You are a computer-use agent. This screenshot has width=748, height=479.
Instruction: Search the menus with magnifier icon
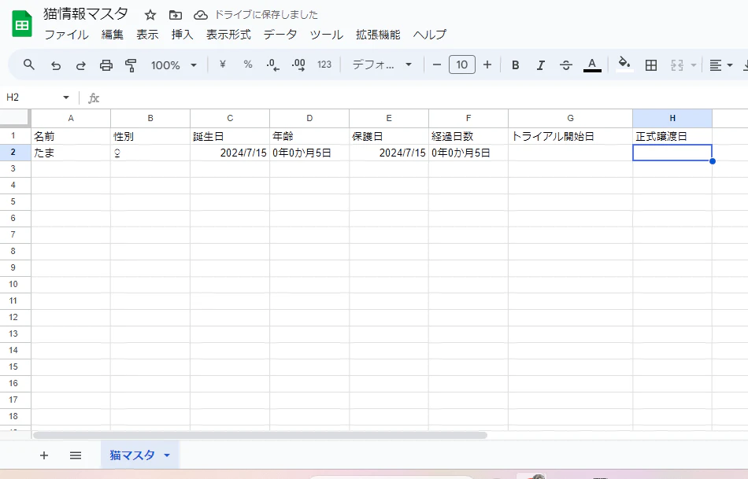pos(29,64)
